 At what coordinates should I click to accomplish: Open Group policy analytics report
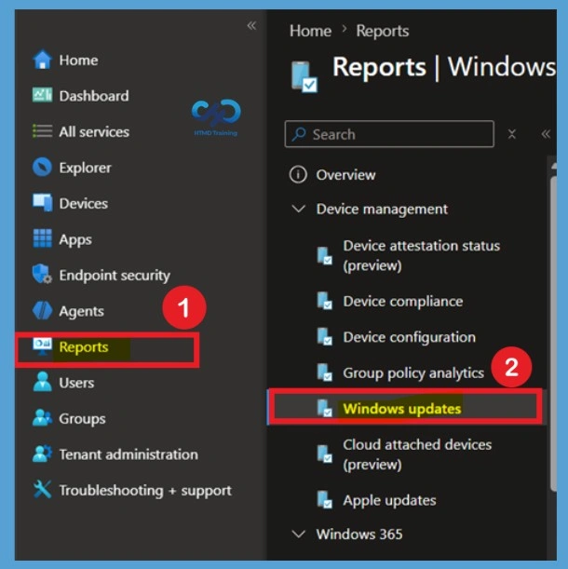pyautogui.click(x=413, y=373)
